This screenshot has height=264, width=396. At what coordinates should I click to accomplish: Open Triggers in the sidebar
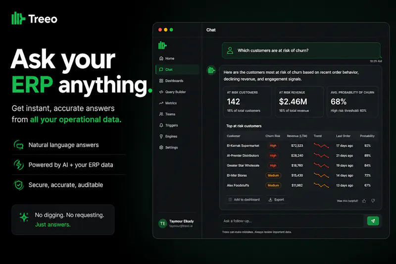177,125
